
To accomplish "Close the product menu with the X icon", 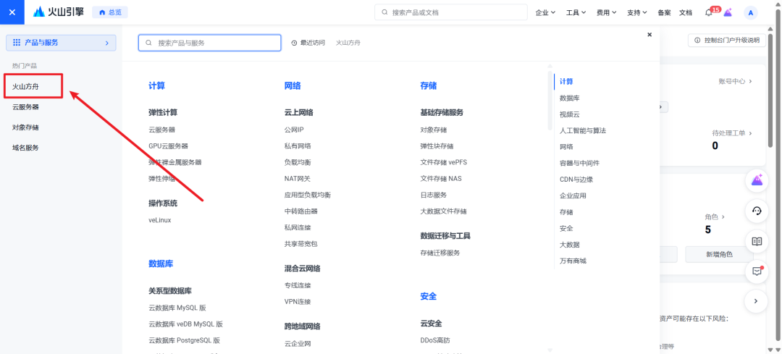I will coord(12,12).
